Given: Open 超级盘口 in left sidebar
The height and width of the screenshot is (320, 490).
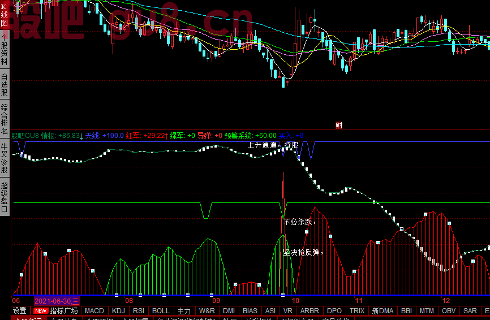Looking at the screenshot, I should [5, 197].
